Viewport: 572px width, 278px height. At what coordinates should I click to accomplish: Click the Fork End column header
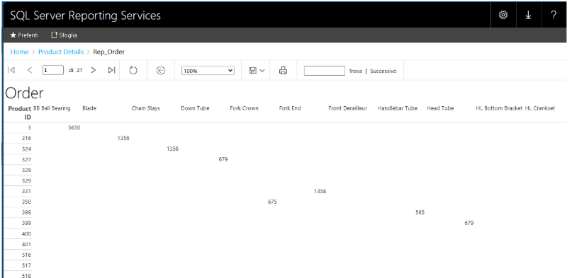(290, 108)
